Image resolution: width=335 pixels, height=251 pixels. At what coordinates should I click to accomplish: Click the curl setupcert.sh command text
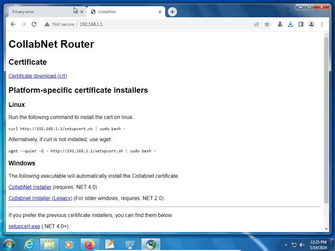[x=67, y=129]
